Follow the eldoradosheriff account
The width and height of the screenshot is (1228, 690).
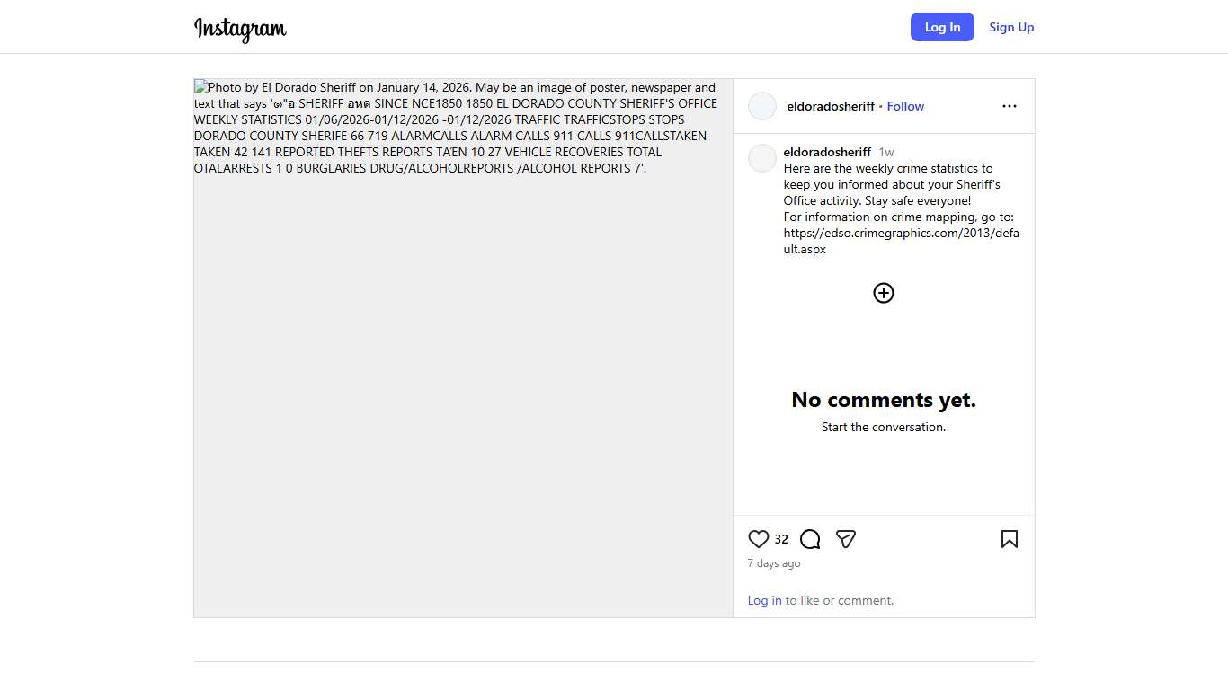point(905,106)
